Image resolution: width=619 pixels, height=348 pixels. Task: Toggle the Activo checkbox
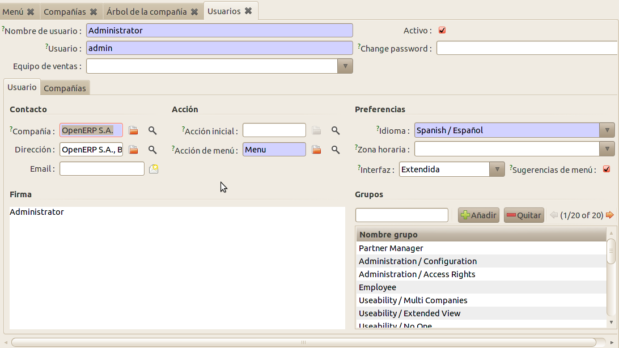pos(442,31)
